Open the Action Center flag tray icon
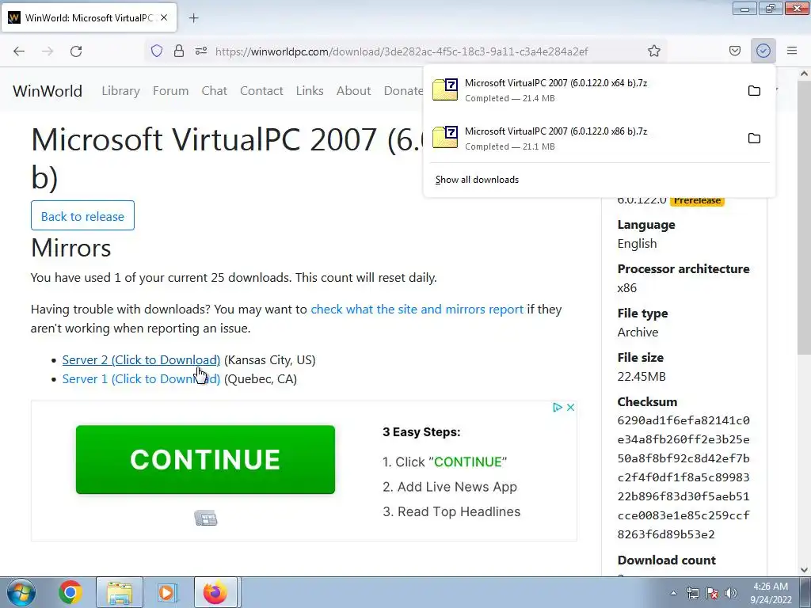This screenshot has width=811, height=608. 712,593
